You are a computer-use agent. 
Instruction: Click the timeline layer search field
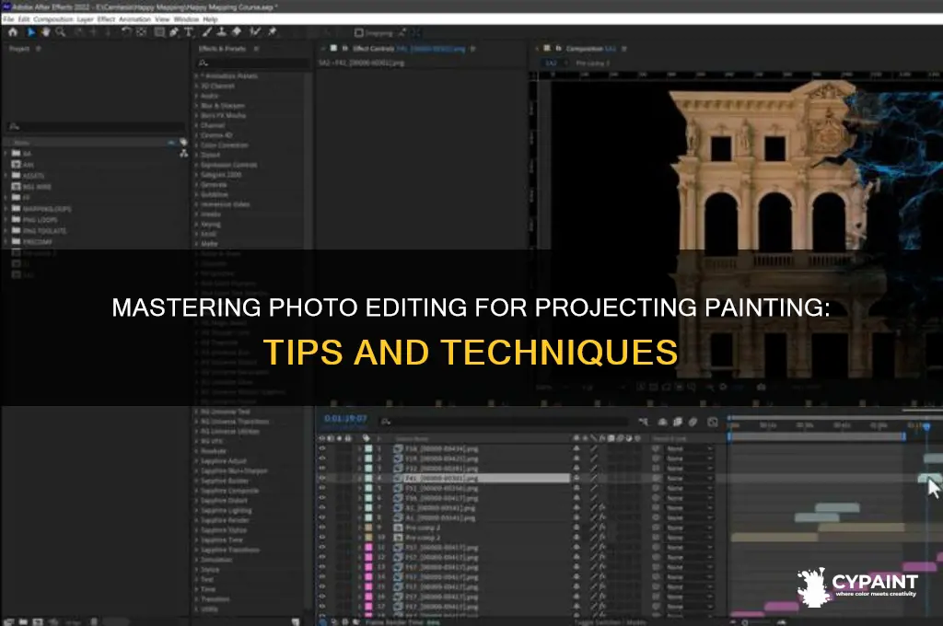pos(506,423)
